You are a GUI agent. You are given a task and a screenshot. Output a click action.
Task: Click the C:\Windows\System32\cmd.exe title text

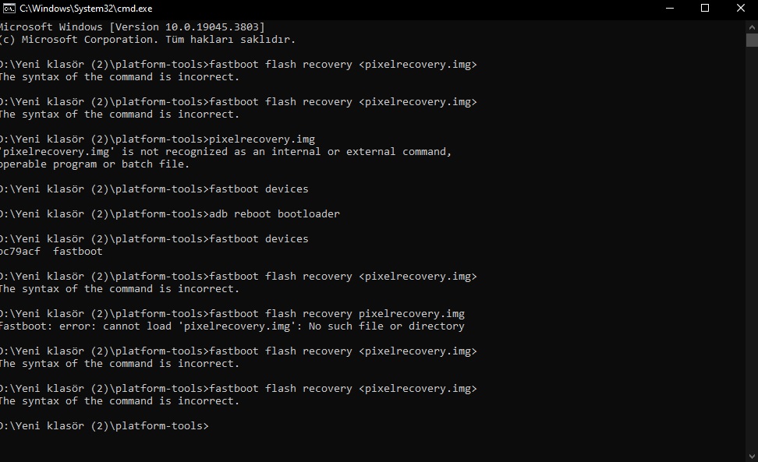(86, 9)
